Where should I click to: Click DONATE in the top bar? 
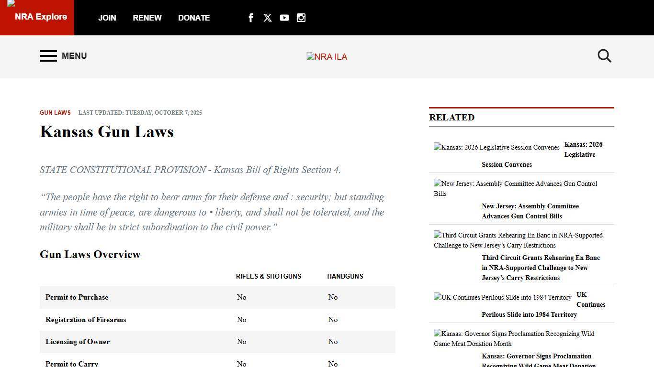coord(194,18)
